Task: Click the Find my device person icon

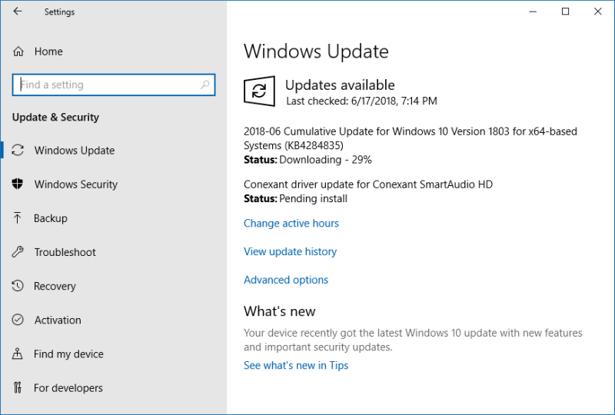Action: [17, 354]
